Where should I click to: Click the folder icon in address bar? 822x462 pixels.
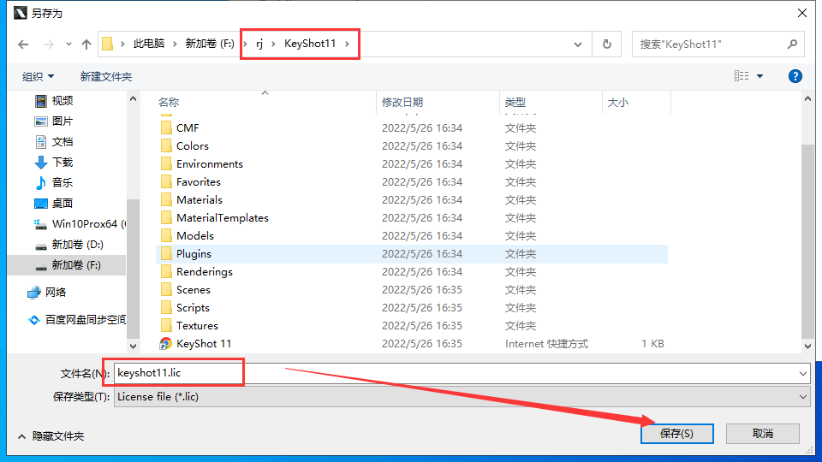(108, 44)
